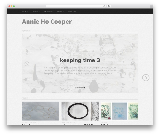Select the first slider pagination dot
This screenshot has height=135, width=160.
tap(76, 88)
